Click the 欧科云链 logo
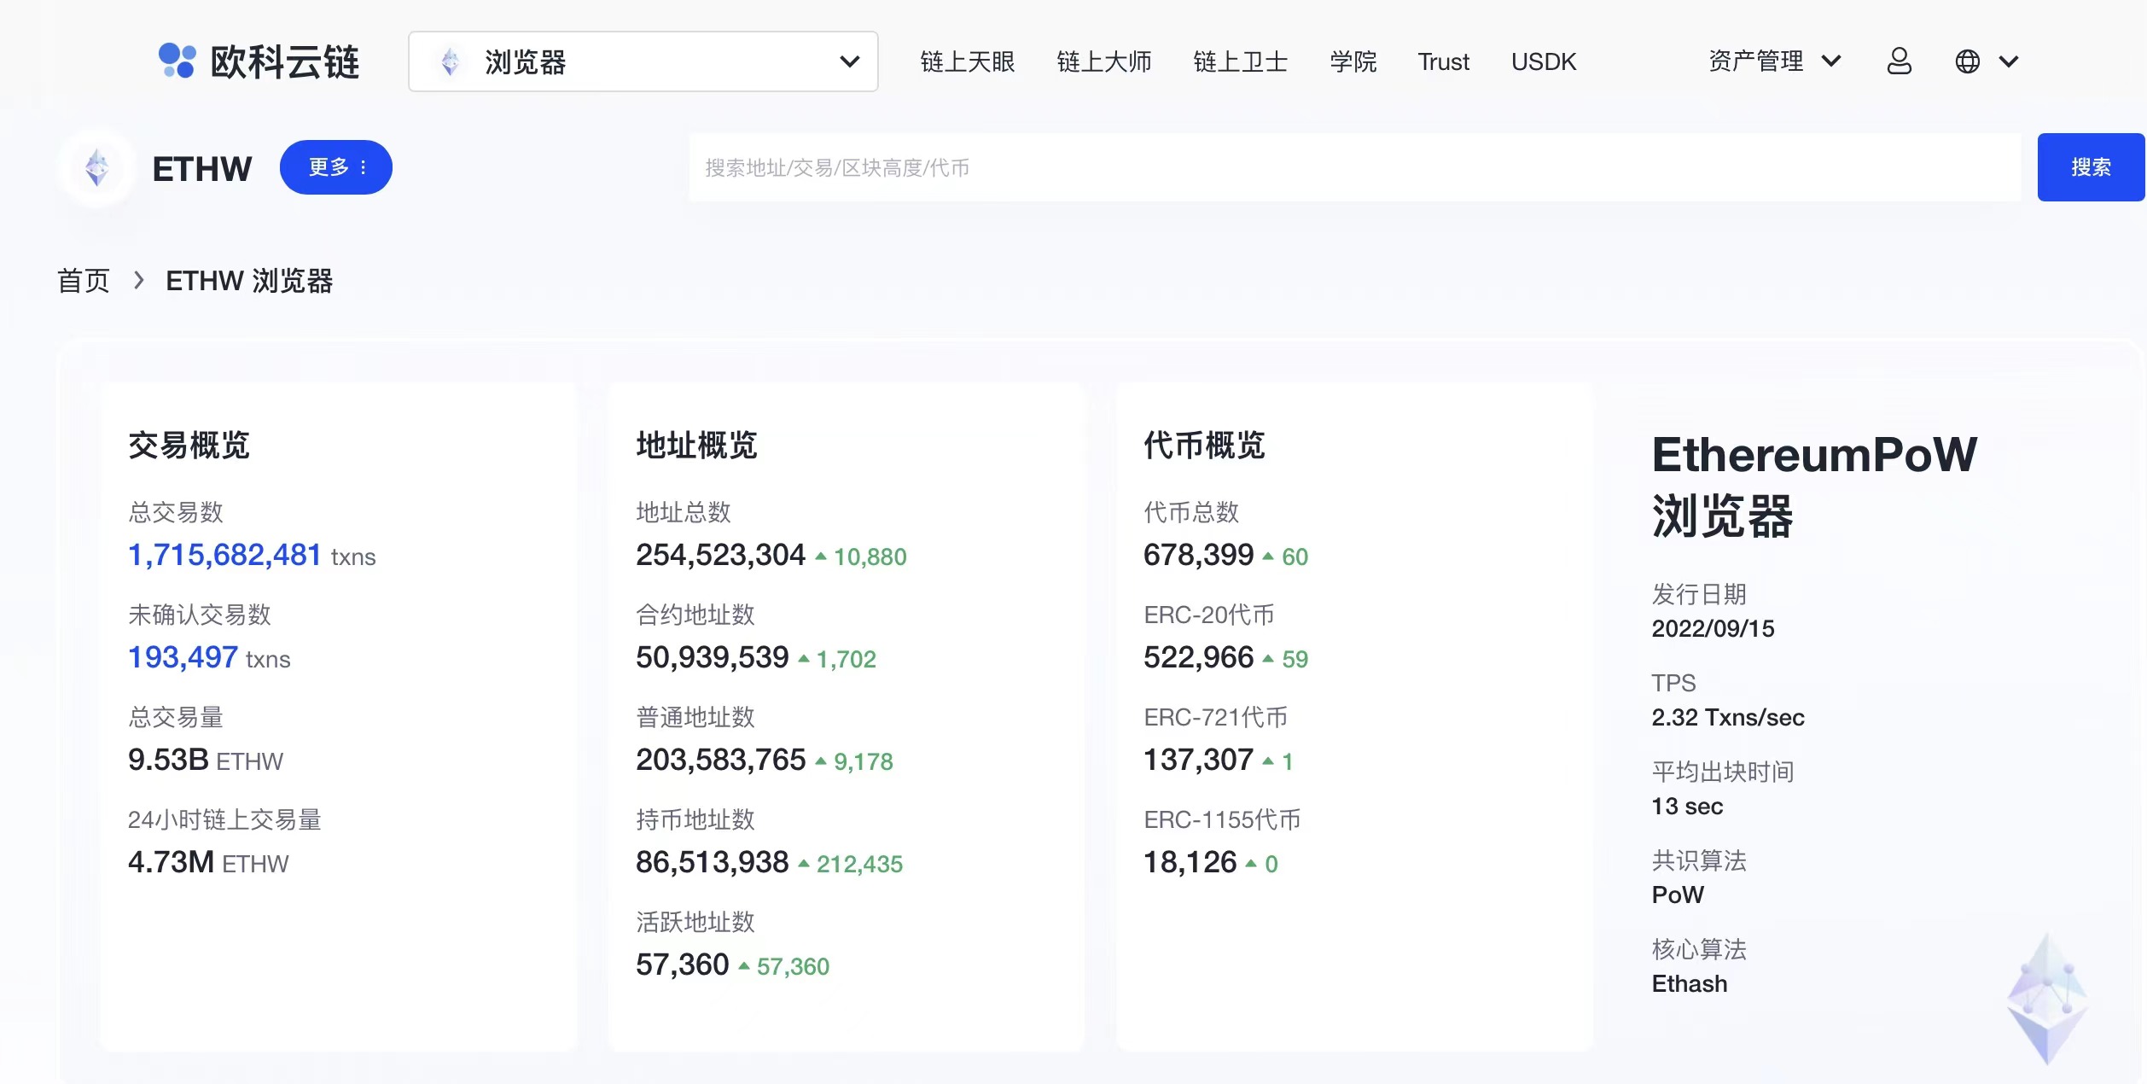This screenshot has height=1084, width=2147. [259, 61]
